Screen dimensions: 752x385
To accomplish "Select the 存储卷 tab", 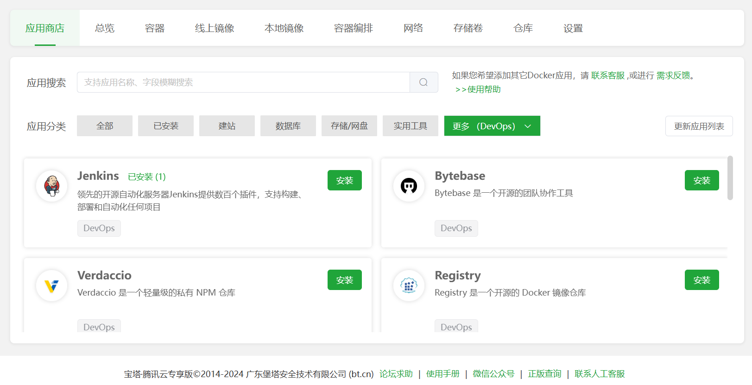I will [468, 28].
